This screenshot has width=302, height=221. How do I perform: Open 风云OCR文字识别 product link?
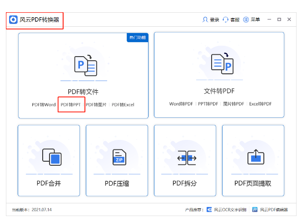[230, 210]
